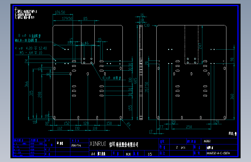
Task: Click the 126.50 dimension label
Action: pyautogui.click(x=60, y=12)
